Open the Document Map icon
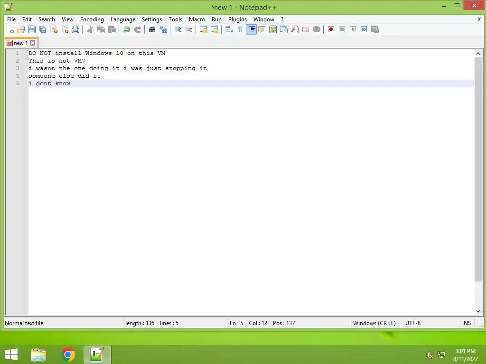486x364 pixels. coord(273,29)
